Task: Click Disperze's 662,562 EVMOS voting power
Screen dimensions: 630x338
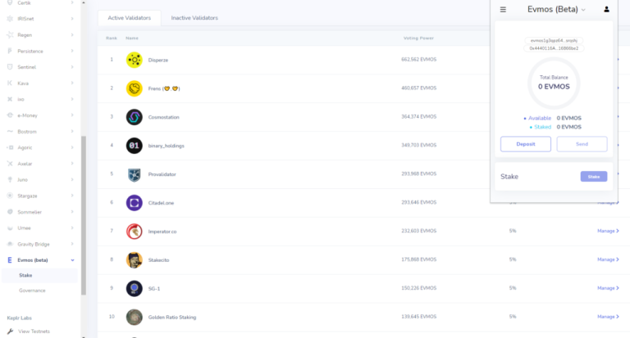Action: pos(418,60)
